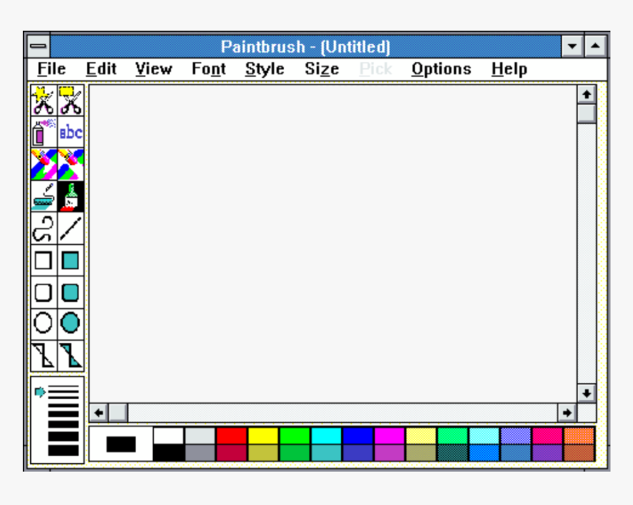
Task: Choose the cyan swatch
Action: (x=326, y=436)
